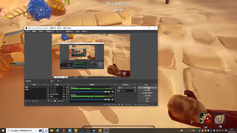Move scene up in scenes list
The width and height of the screenshot is (237, 133).
pos(33,101)
